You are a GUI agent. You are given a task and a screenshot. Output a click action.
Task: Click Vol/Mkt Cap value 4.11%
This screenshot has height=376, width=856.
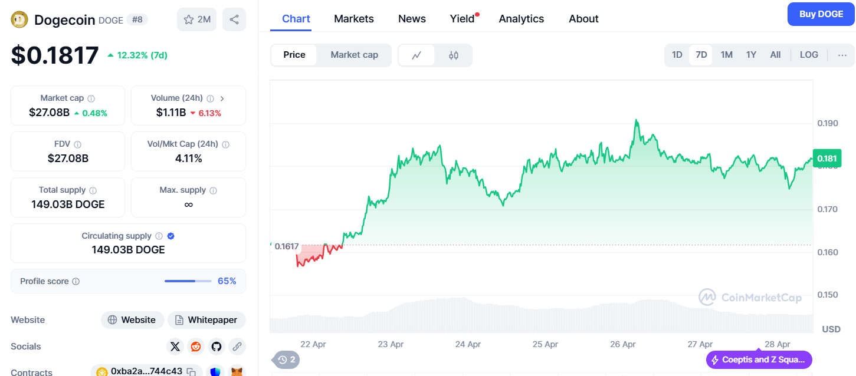tap(189, 159)
